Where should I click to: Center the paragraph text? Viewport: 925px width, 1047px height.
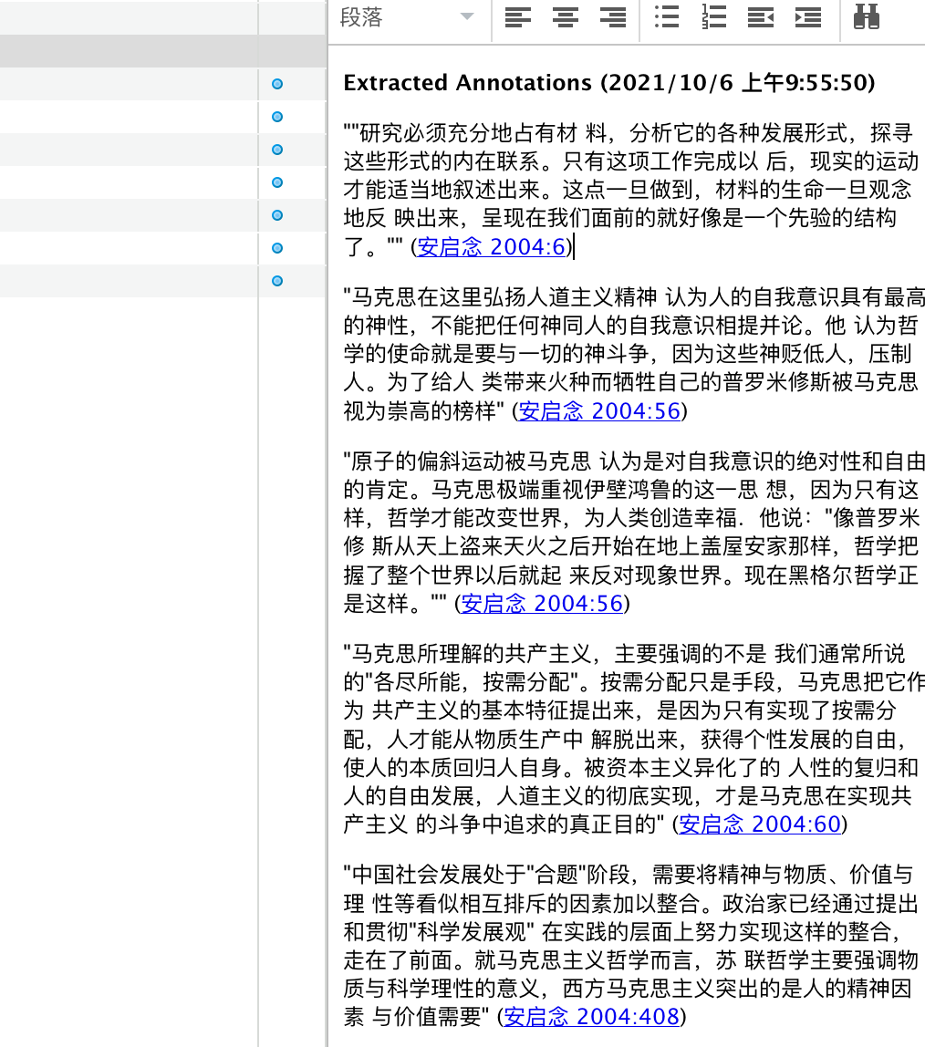(565, 17)
